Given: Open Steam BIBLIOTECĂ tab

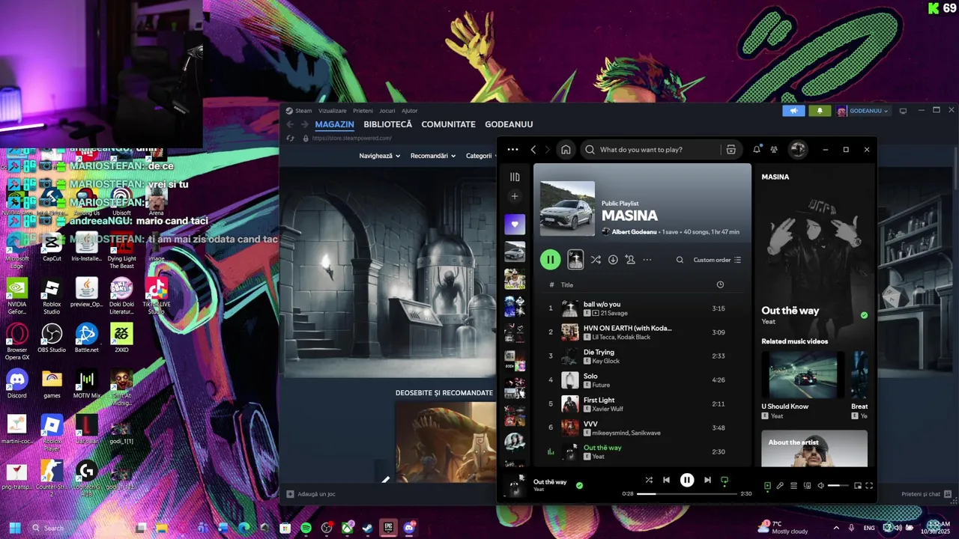Looking at the screenshot, I should click(x=387, y=124).
